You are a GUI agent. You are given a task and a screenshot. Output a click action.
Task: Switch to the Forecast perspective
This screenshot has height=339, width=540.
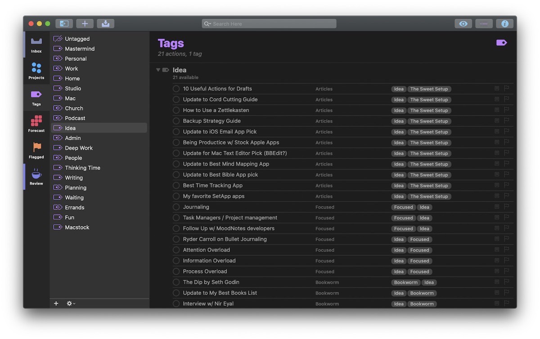tap(36, 124)
